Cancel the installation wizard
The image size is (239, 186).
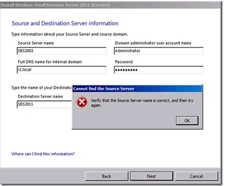tap(196, 176)
